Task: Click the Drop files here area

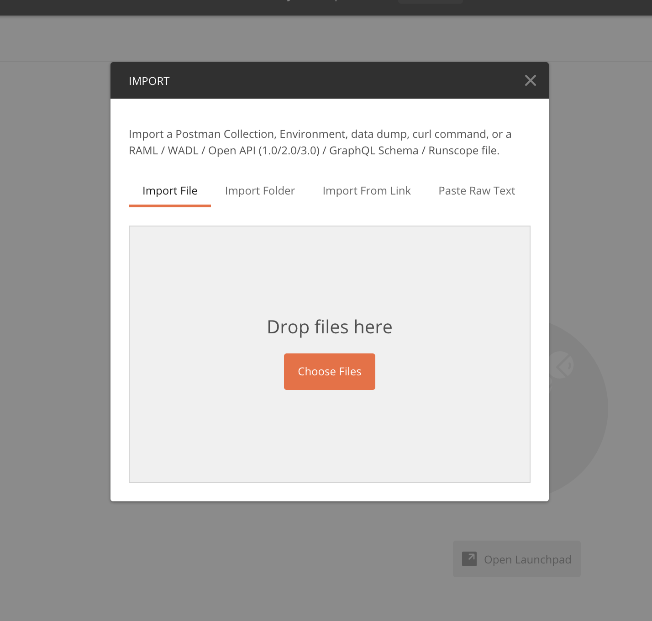Action: [330, 354]
